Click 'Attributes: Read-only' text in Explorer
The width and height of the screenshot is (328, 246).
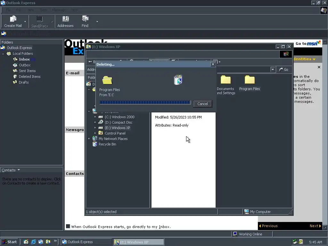(x=172, y=125)
